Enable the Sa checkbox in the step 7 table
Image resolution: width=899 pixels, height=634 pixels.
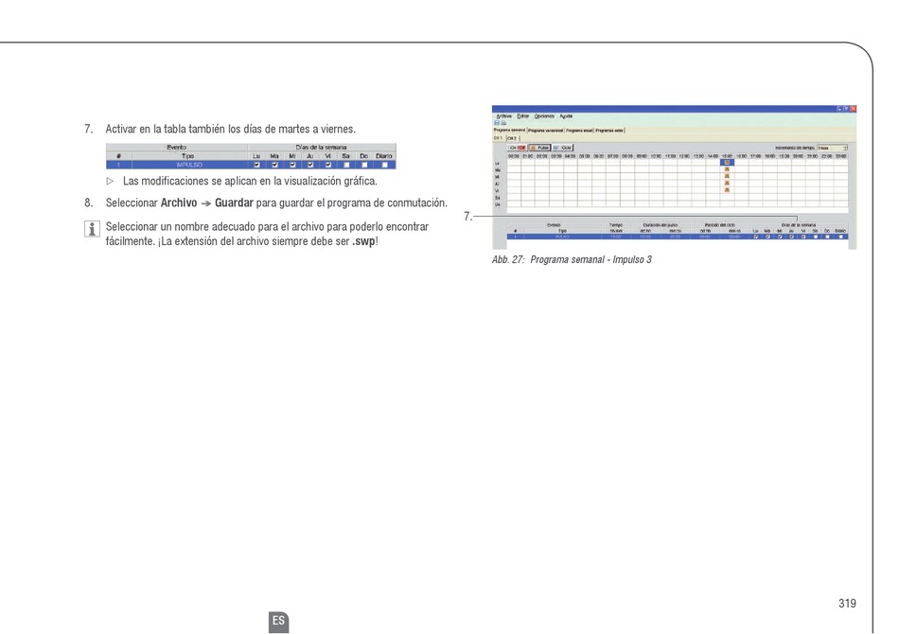click(x=346, y=165)
